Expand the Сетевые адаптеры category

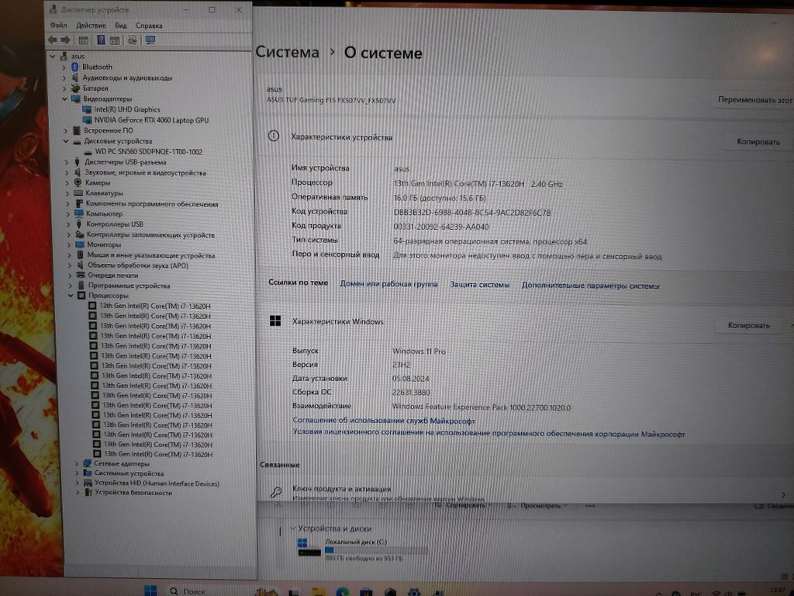tap(76, 463)
